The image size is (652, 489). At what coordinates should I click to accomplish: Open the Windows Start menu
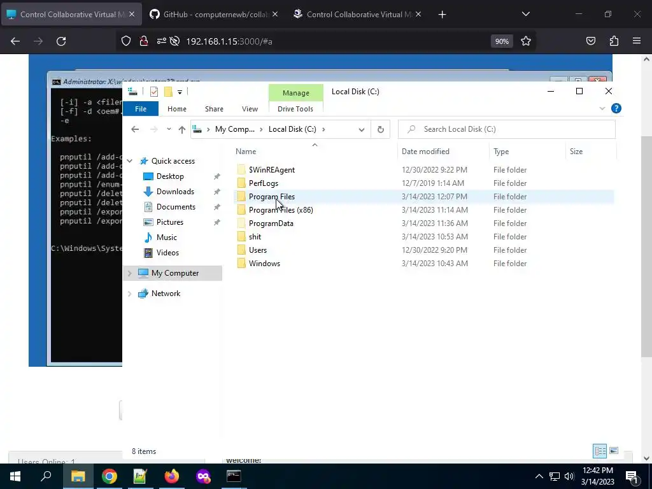click(15, 476)
